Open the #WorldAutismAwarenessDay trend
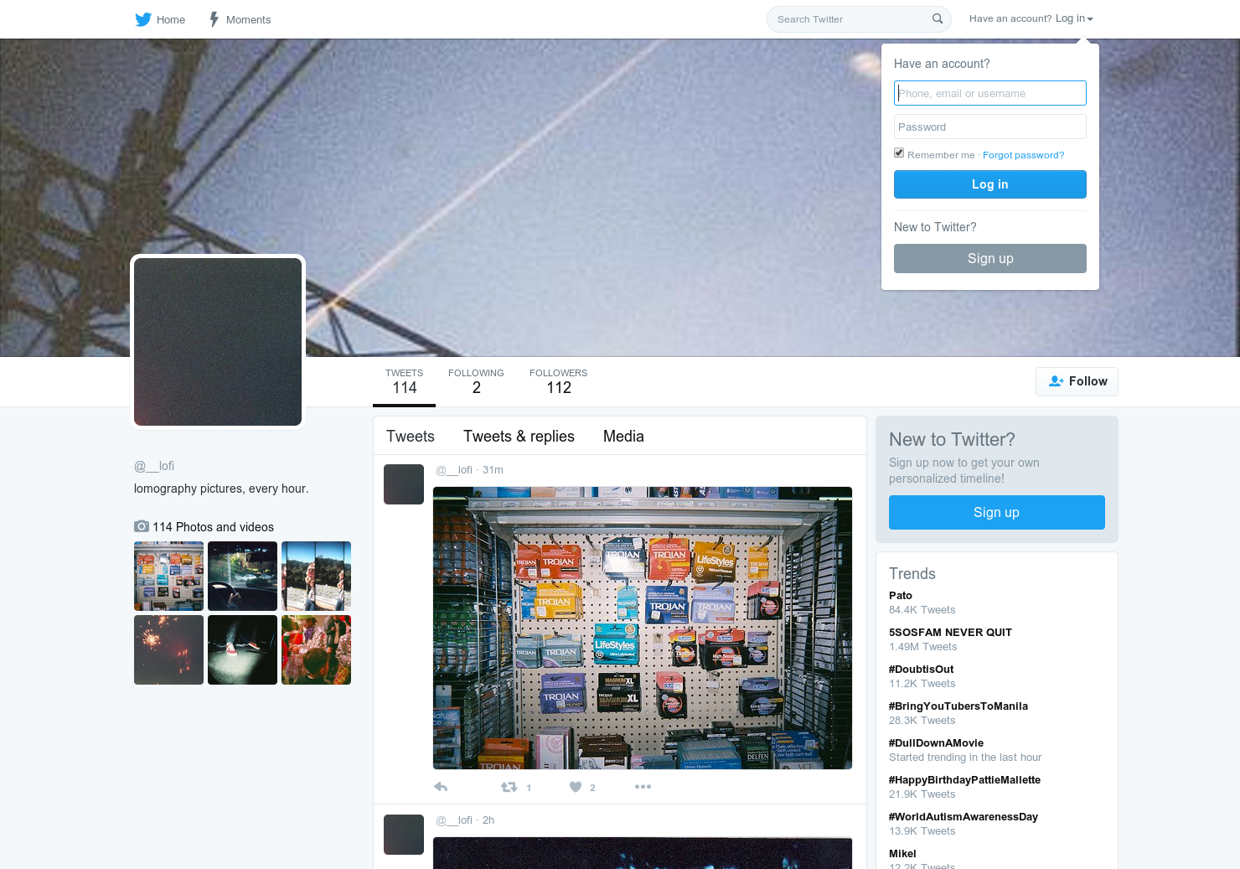 [963, 816]
